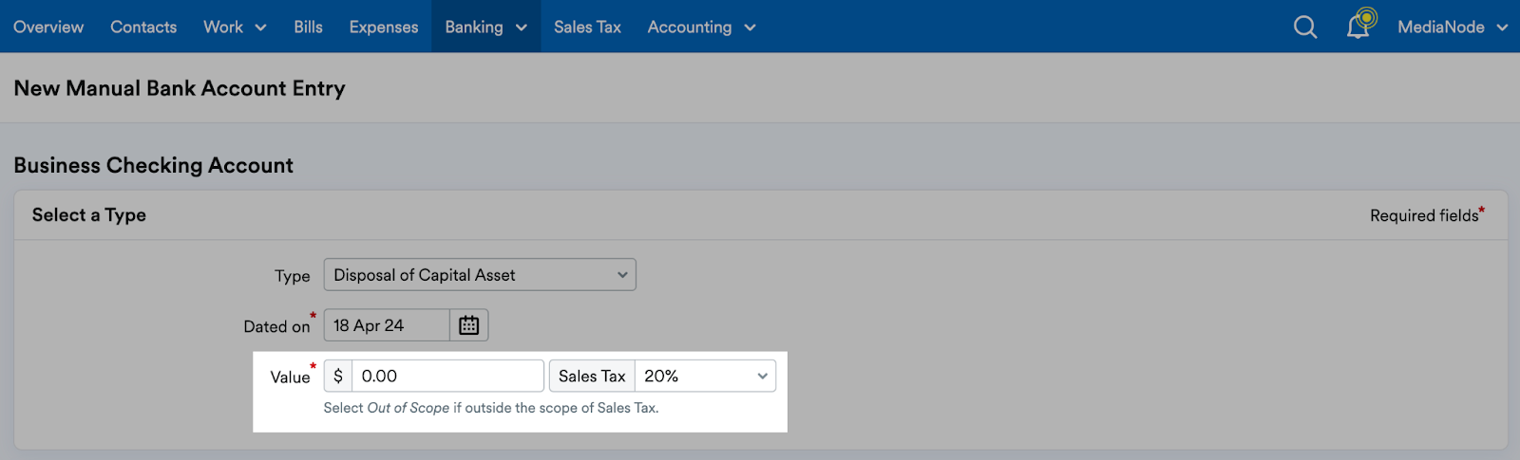Click the 'Out of Scope' hint text

pos(408,408)
